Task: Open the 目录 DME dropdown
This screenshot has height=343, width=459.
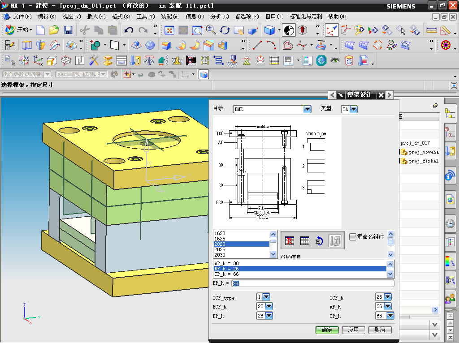Action: [307, 109]
